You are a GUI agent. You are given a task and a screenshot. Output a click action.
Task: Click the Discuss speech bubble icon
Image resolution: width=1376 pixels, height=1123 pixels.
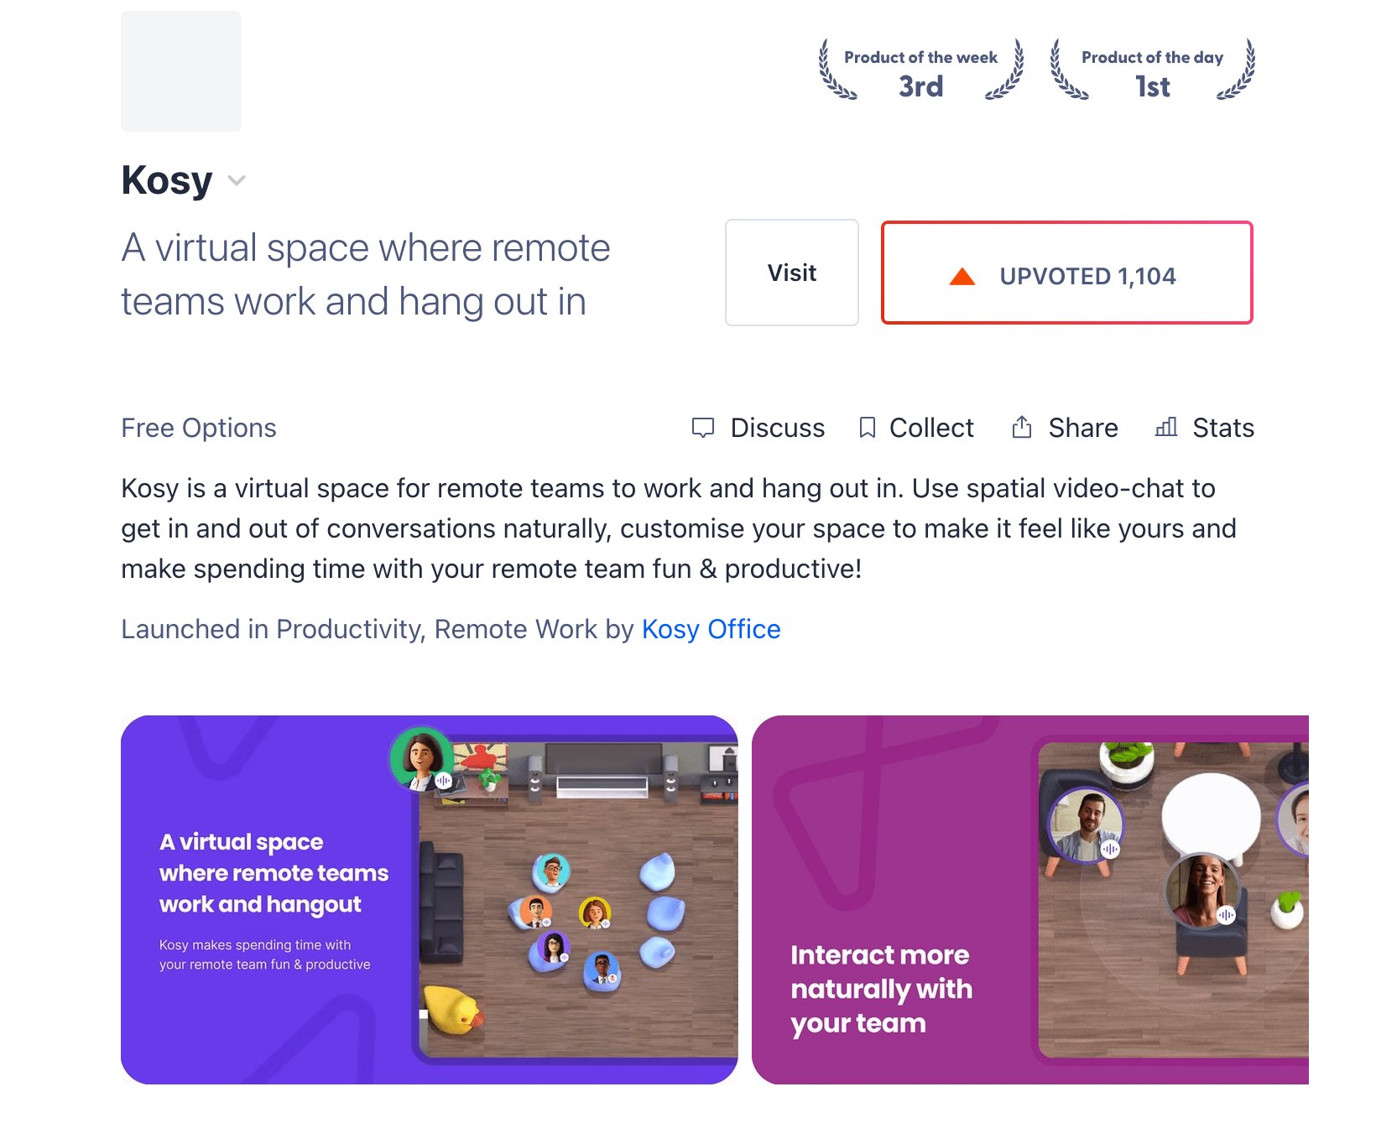[703, 428]
